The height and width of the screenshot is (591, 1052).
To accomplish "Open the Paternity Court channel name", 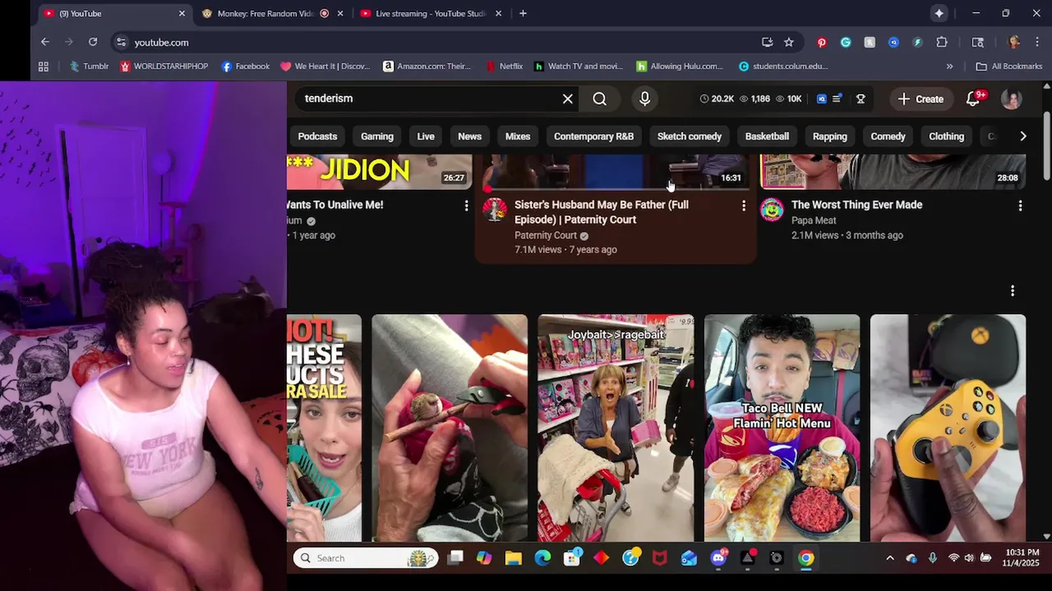I will [x=546, y=236].
